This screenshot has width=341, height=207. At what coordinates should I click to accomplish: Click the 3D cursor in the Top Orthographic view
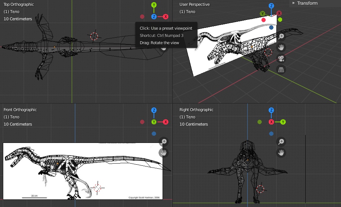pyautogui.click(x=94, y=36)
